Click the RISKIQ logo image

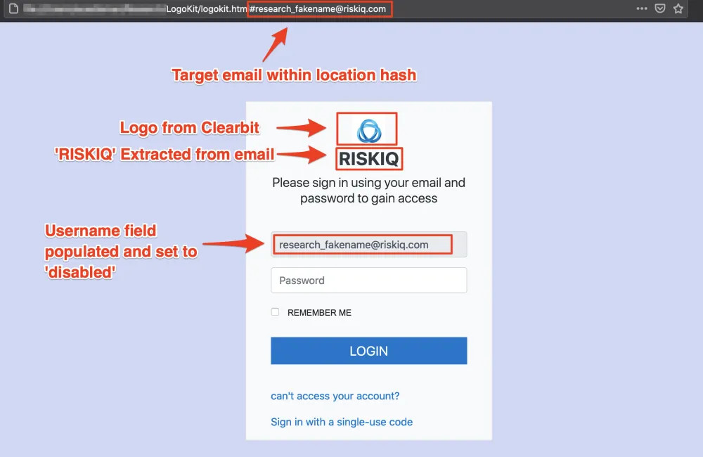[369, 131]
